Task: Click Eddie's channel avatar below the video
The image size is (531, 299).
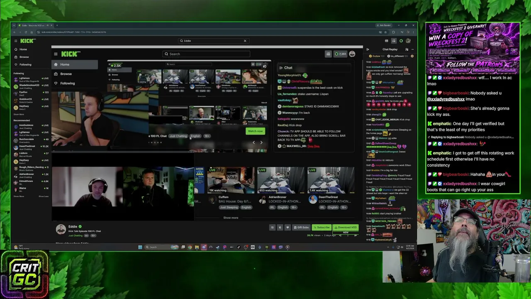Action: (x=61, y=229)
